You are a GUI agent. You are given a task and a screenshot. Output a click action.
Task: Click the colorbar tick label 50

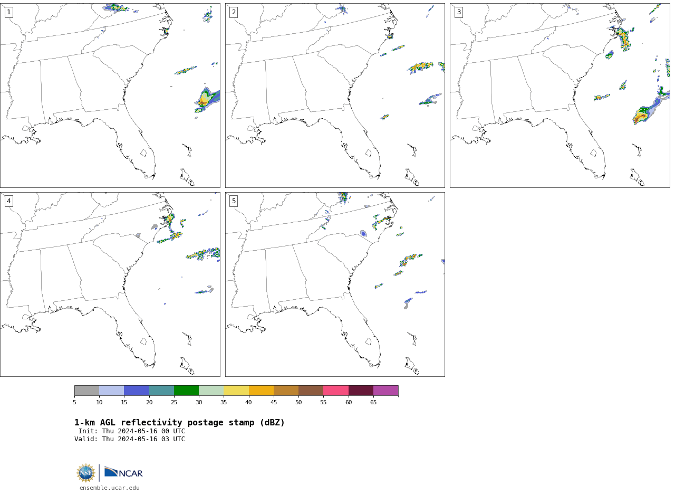click(298, 403)
